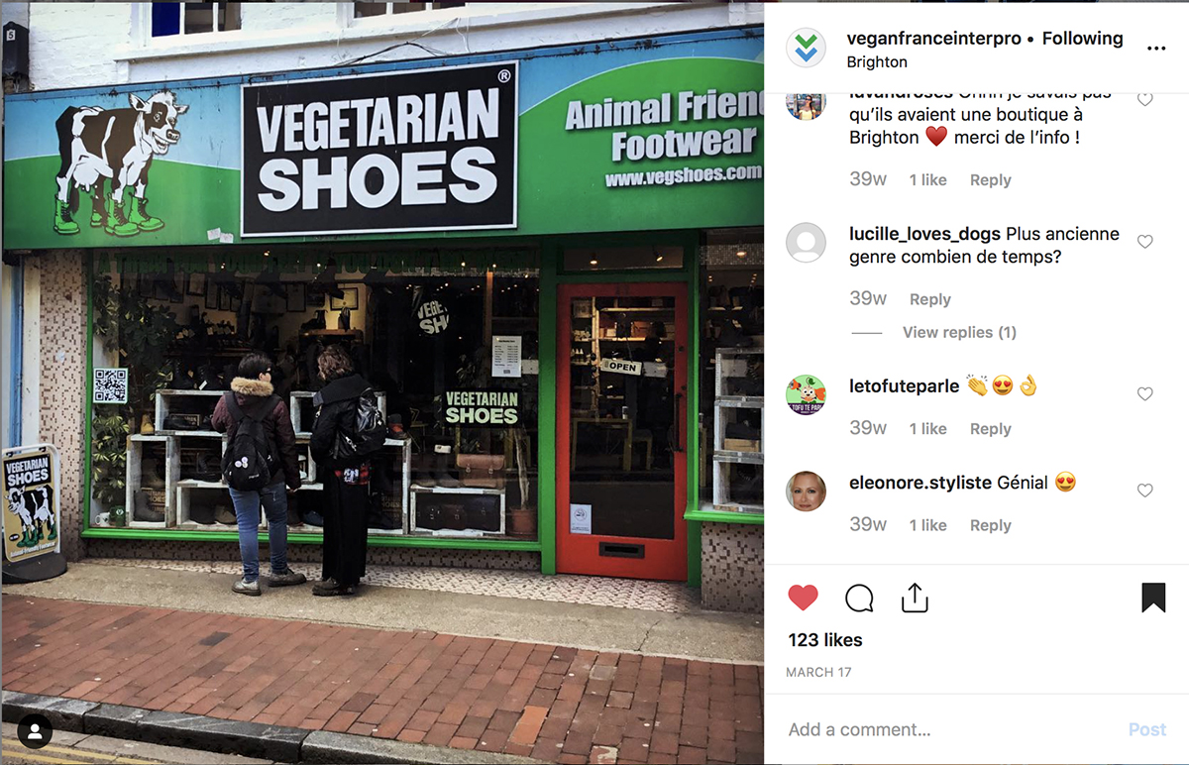Open eleonore.styliste avatar
1189x765 pixels.
pos(807,492)
